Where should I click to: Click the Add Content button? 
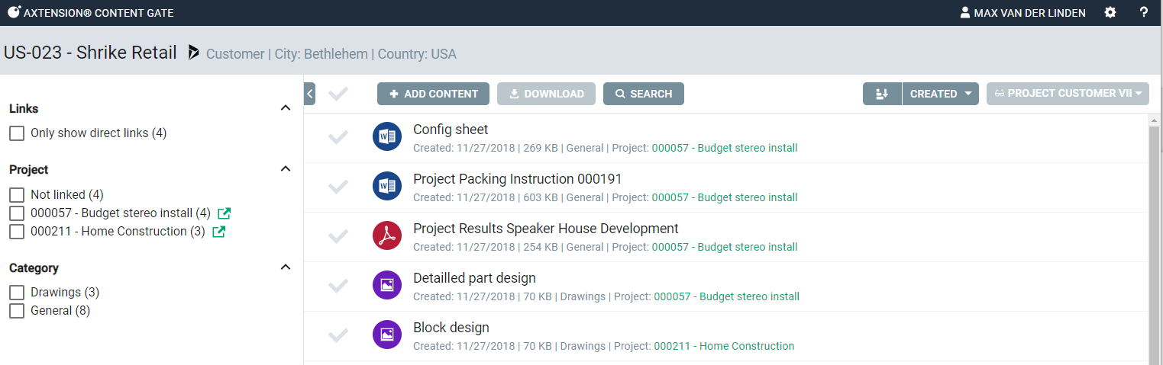tap(433, 94)
